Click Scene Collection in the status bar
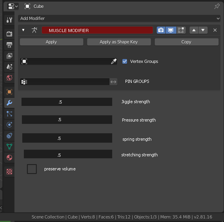The width and height of the screenshot is (224, 222). 48,217
